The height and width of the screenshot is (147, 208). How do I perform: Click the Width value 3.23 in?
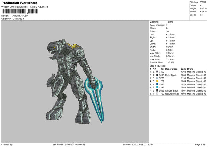point(203,12)
